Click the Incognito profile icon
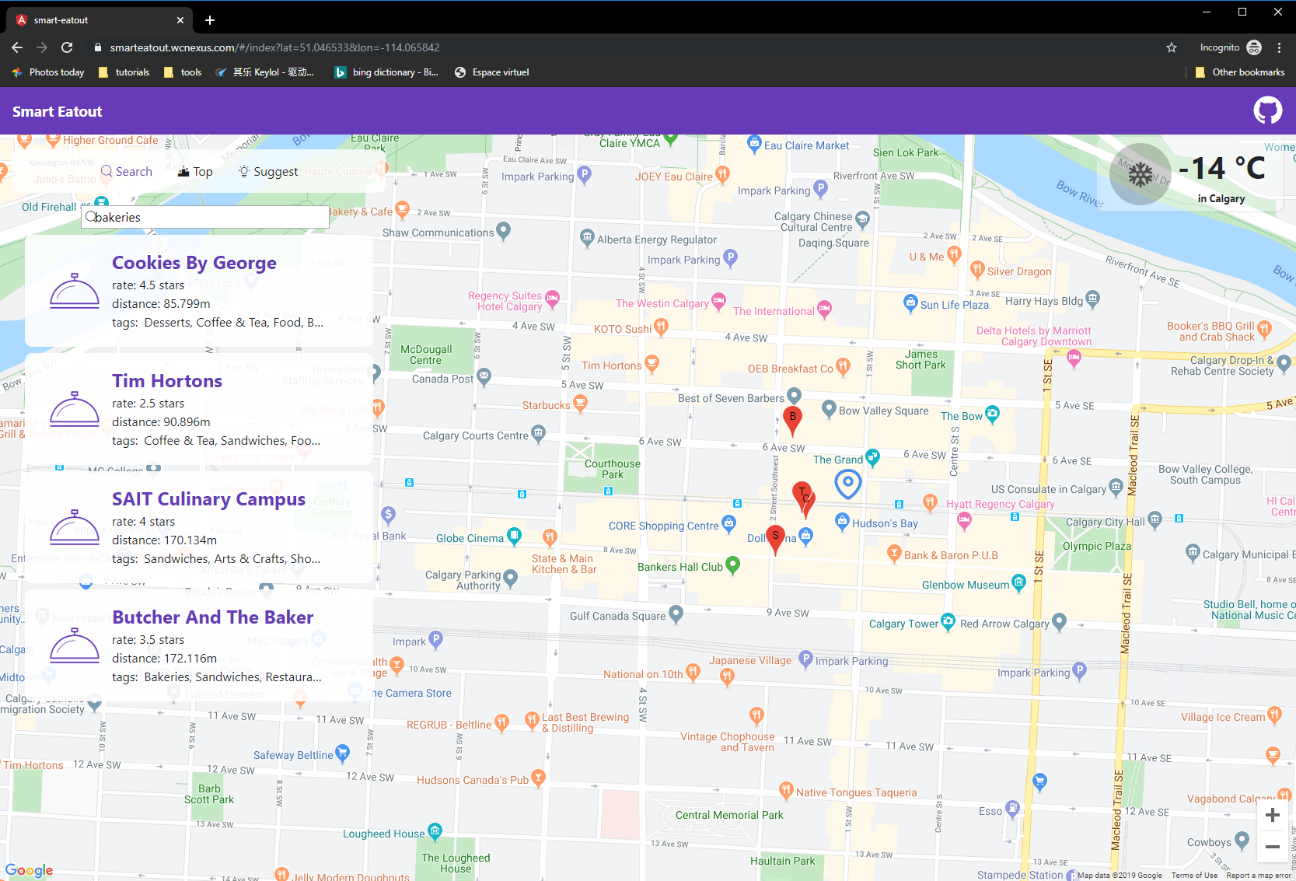Screen dimensions: 1296x881 1254,47
